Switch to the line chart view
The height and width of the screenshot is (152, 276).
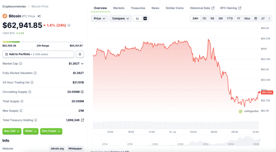pos(137,19)
